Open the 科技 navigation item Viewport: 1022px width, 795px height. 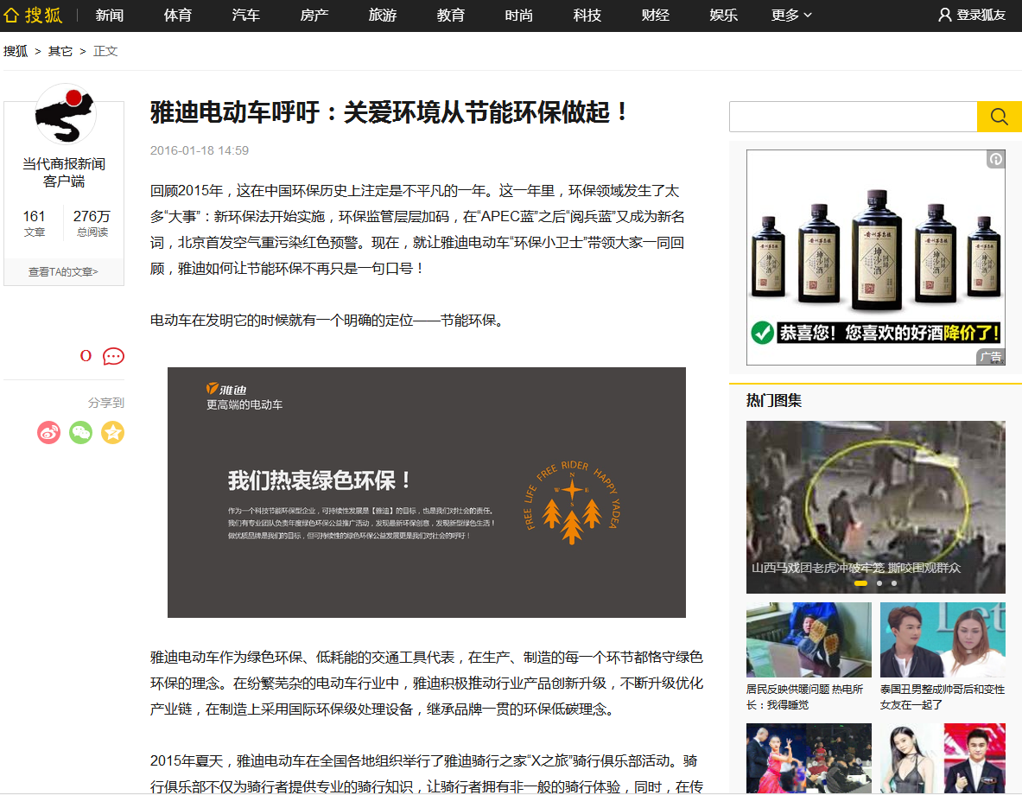click(x=587, y=15)
